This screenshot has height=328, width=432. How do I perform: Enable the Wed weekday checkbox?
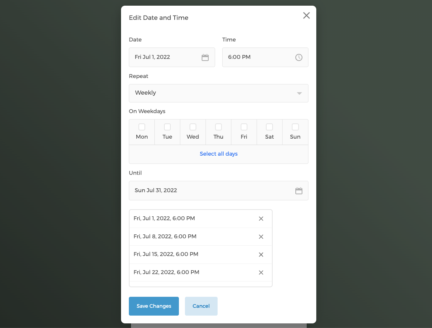(193, 127)
